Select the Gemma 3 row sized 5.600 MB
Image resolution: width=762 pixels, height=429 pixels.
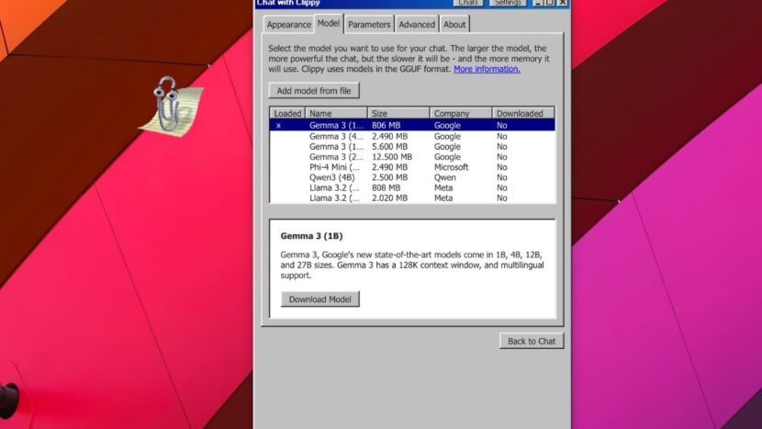412,146
